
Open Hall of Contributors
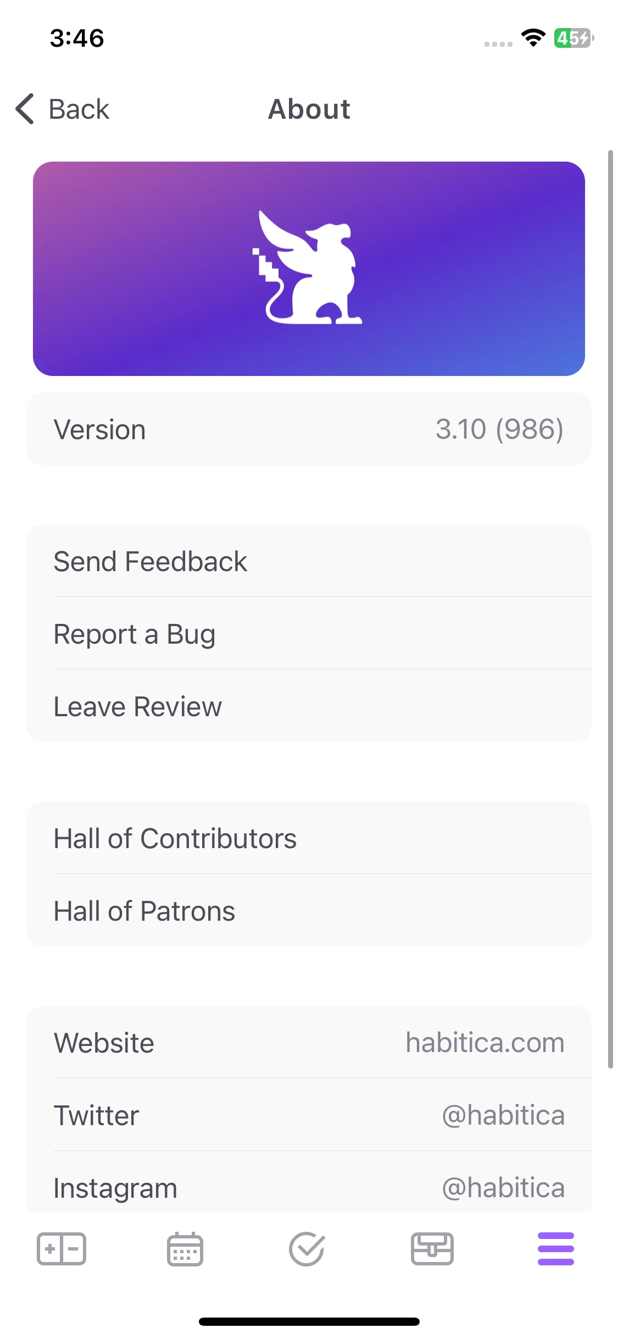[309, 838]
